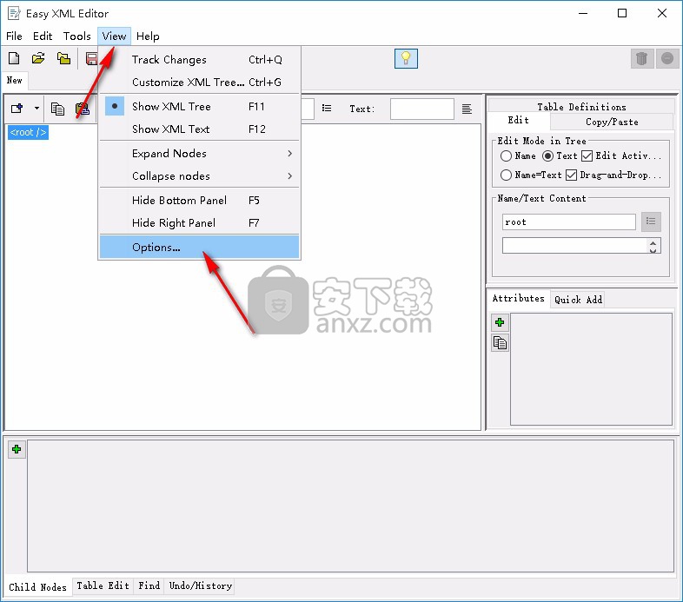Click the light bulb tips icon
The image size is (683, 602).
[x=406, y=58]
